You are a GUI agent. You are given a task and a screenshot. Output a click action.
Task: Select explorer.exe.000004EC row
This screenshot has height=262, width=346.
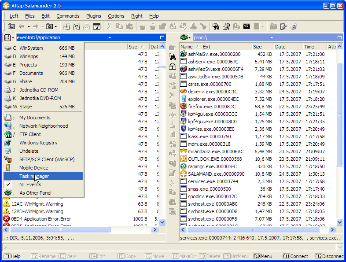(258, 99)
